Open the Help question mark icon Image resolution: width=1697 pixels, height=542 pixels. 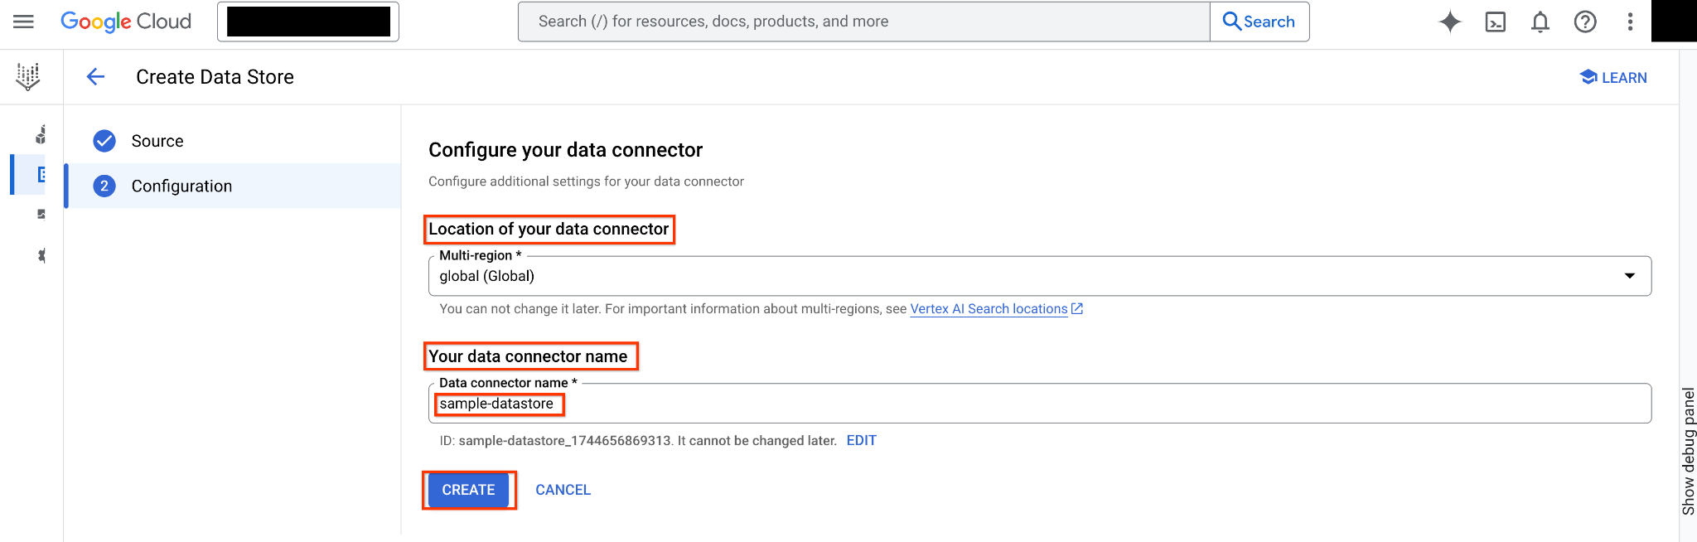click(x=1585, y=22)
